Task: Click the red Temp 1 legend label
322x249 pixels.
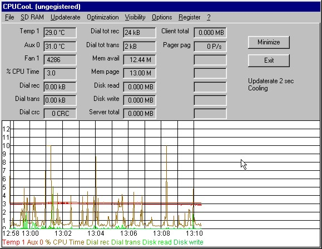Action: (13, 242)
